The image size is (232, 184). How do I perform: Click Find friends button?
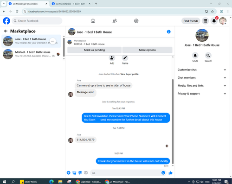[191, 21]
